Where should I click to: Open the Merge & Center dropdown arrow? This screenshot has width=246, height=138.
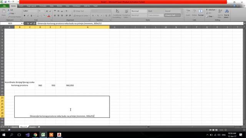[89, 16]
